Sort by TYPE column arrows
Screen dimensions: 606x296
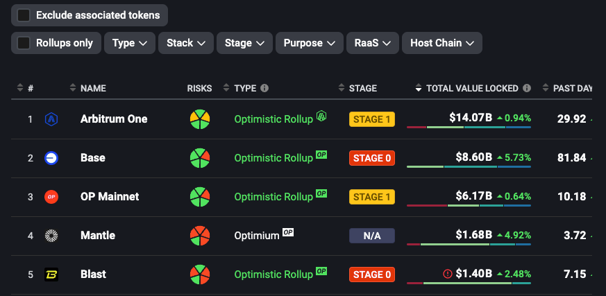[226, 88]
